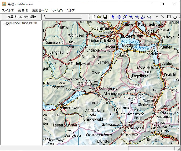
Task: Select the draw rectangle tool
Action: [x=169, y=17]
